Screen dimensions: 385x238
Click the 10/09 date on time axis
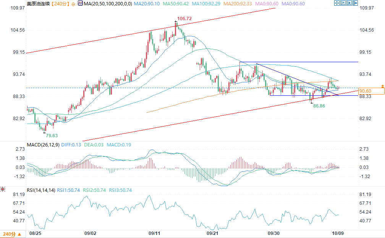tap(338, 233)
